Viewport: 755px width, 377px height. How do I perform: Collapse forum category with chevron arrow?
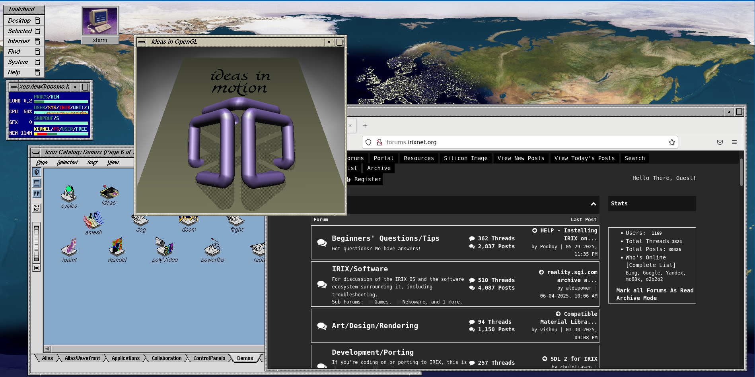[x=593, y=204]
